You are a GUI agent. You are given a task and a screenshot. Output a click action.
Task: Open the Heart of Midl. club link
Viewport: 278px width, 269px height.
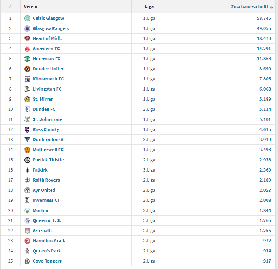pos(47,38)
